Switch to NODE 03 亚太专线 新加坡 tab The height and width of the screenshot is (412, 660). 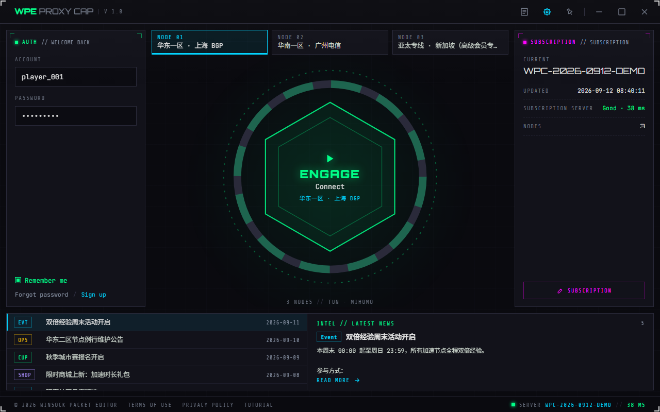click(450, 42)
